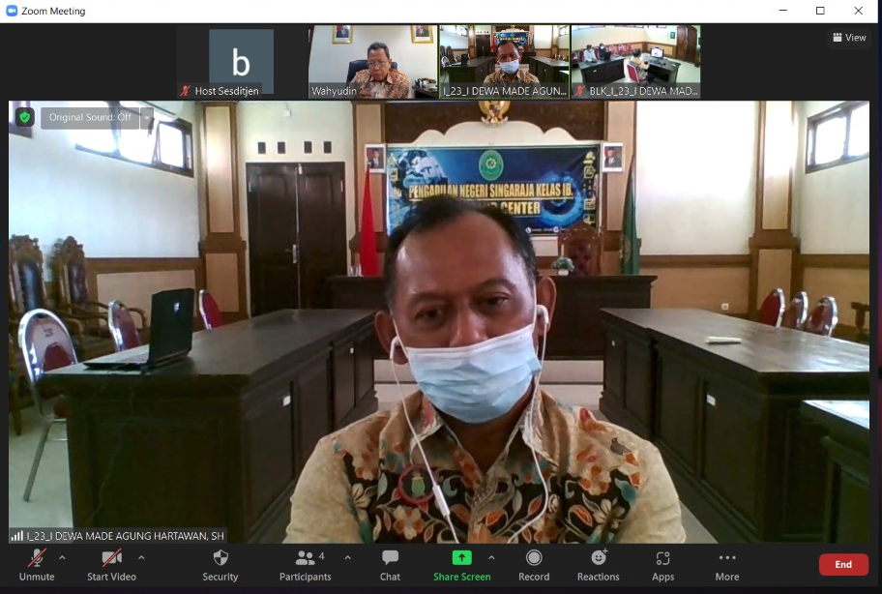Open the Apps panel

pyautogui.click(x=662, y=558)
